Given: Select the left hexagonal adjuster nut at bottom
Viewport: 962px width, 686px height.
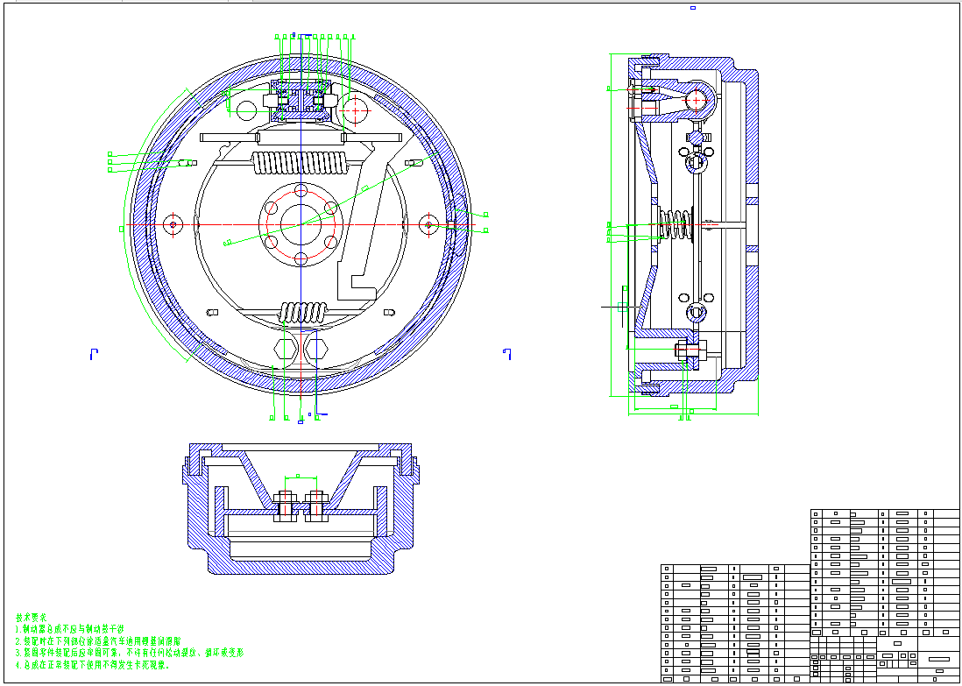Looking at the screenshot, I should (x=285, y=349).
